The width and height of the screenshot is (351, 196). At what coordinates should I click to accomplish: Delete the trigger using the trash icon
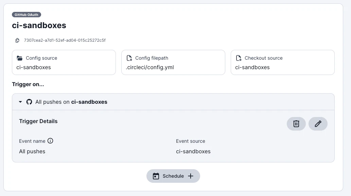[x=296, y=123]
